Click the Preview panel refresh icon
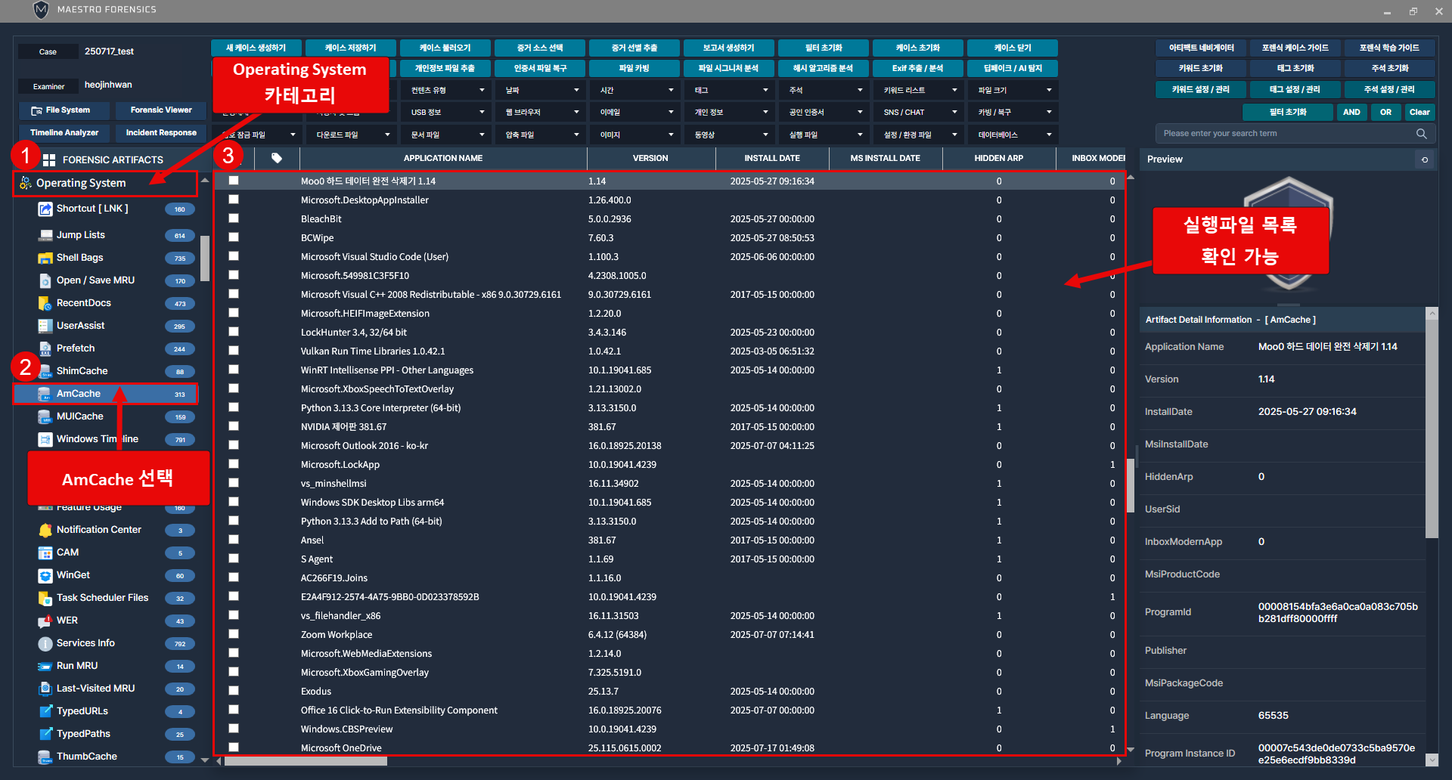Screen dimensions: 1452x780 tap(1425, 159)
